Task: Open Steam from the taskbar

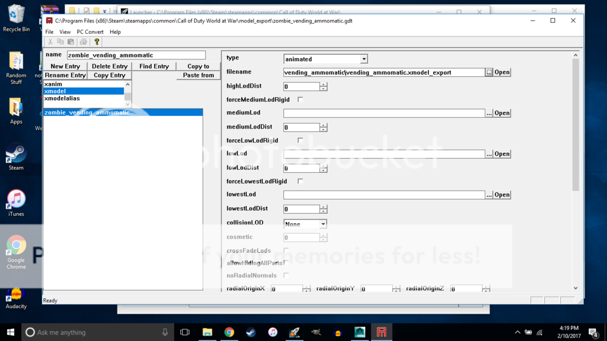Action: pos(251,332)
